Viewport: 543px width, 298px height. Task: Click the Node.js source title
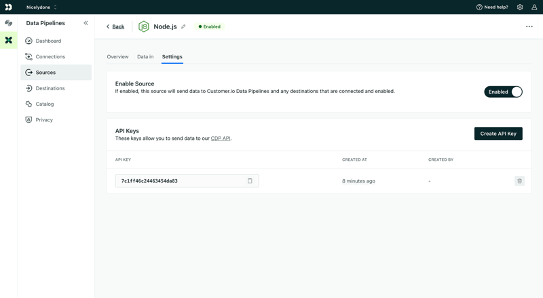[165, 26]
